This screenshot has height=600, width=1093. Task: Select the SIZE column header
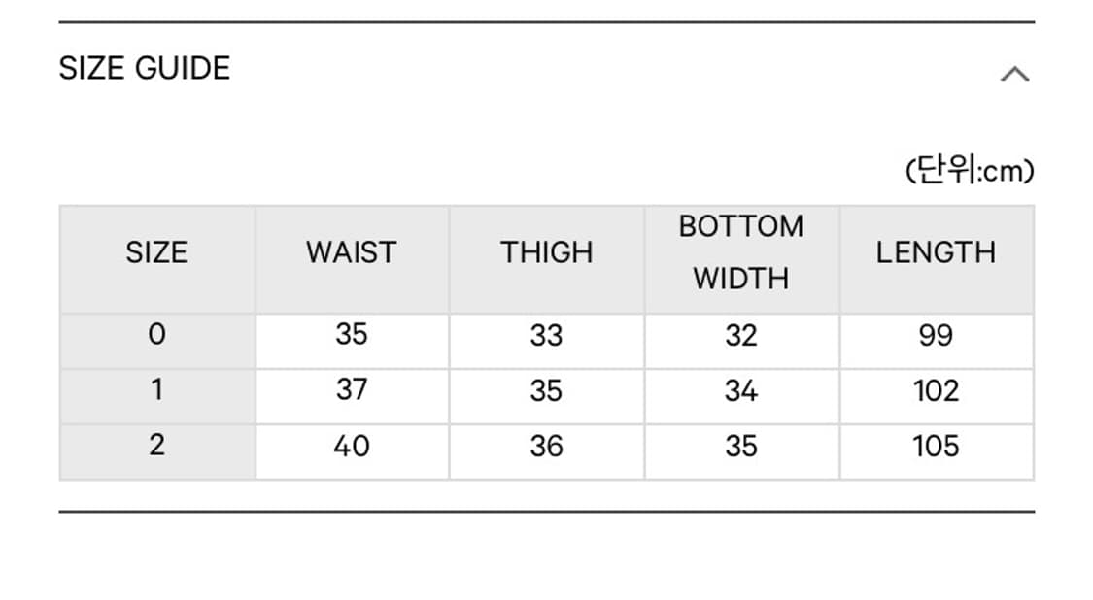[x=156, y=252]
